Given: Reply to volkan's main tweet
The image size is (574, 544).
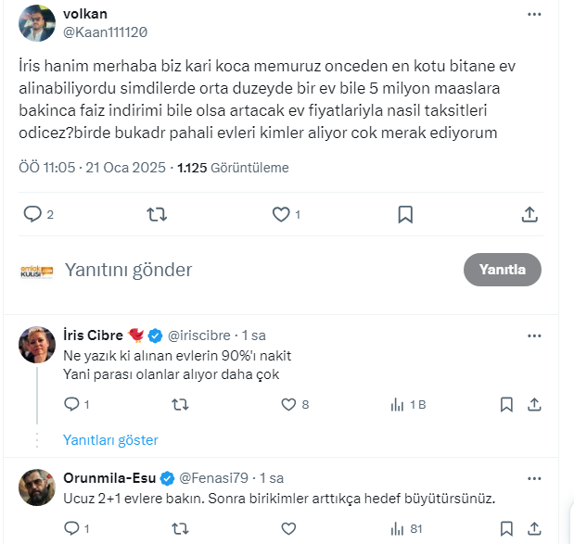Looking at the screenshot, I should [x=32, y=214].
